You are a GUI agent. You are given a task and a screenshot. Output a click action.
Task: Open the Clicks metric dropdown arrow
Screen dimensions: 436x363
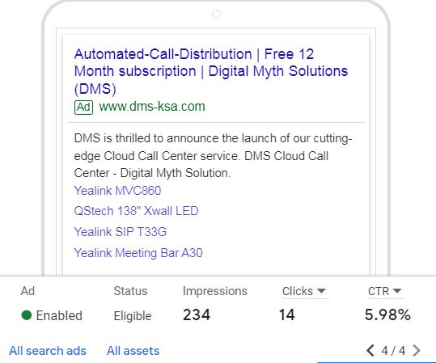point(321,291)
